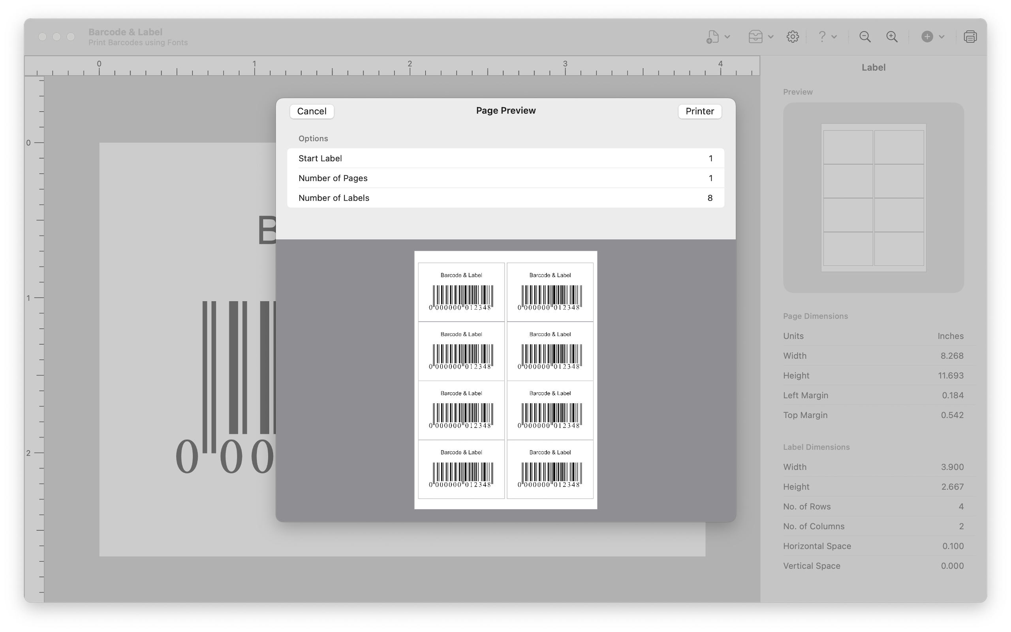Open settings gear in toolbar

pos(793,37)
